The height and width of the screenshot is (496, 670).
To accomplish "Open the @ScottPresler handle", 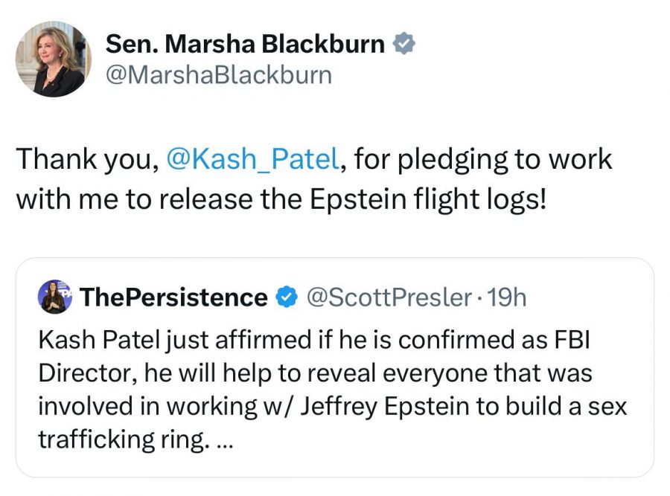I will click(389, 297).
